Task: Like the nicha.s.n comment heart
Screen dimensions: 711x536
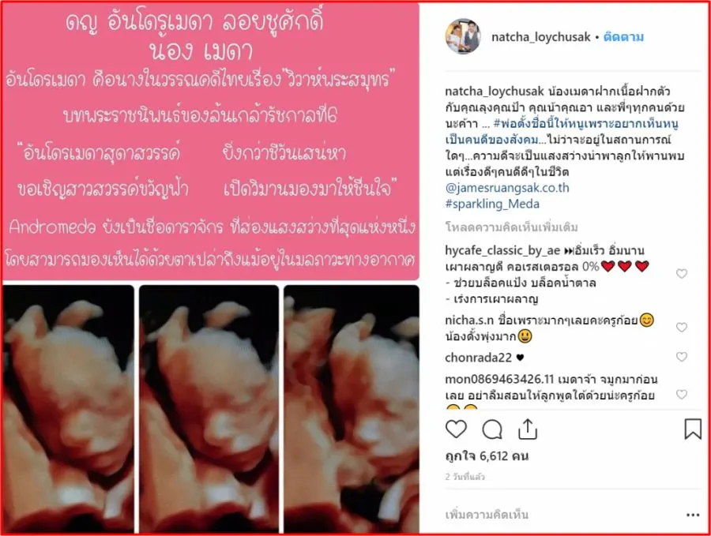Action: point(682,327)
